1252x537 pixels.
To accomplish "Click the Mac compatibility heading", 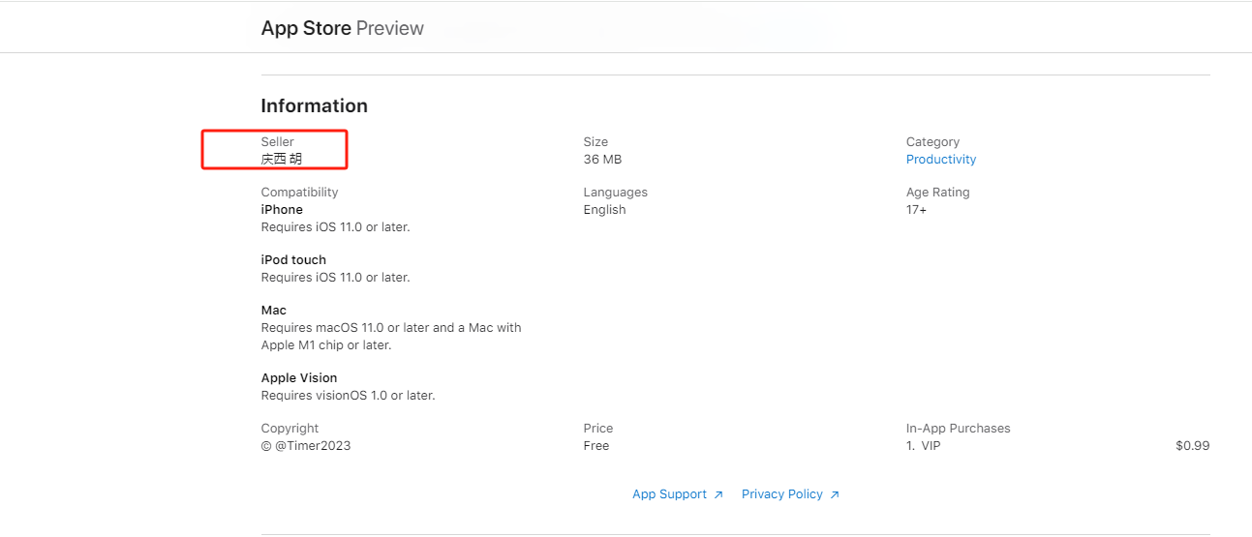I will pyautogui.click(x=274, y=311).
